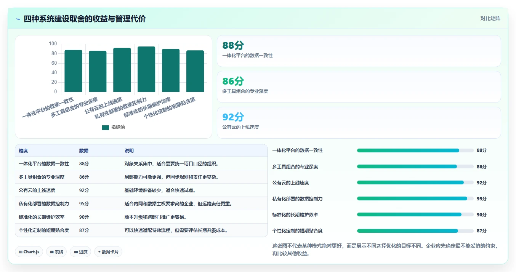This screenshot has width=516, height=272.
Task: Select table cell 多工具组合的专业深度
Action: click(x=42, y=177)
